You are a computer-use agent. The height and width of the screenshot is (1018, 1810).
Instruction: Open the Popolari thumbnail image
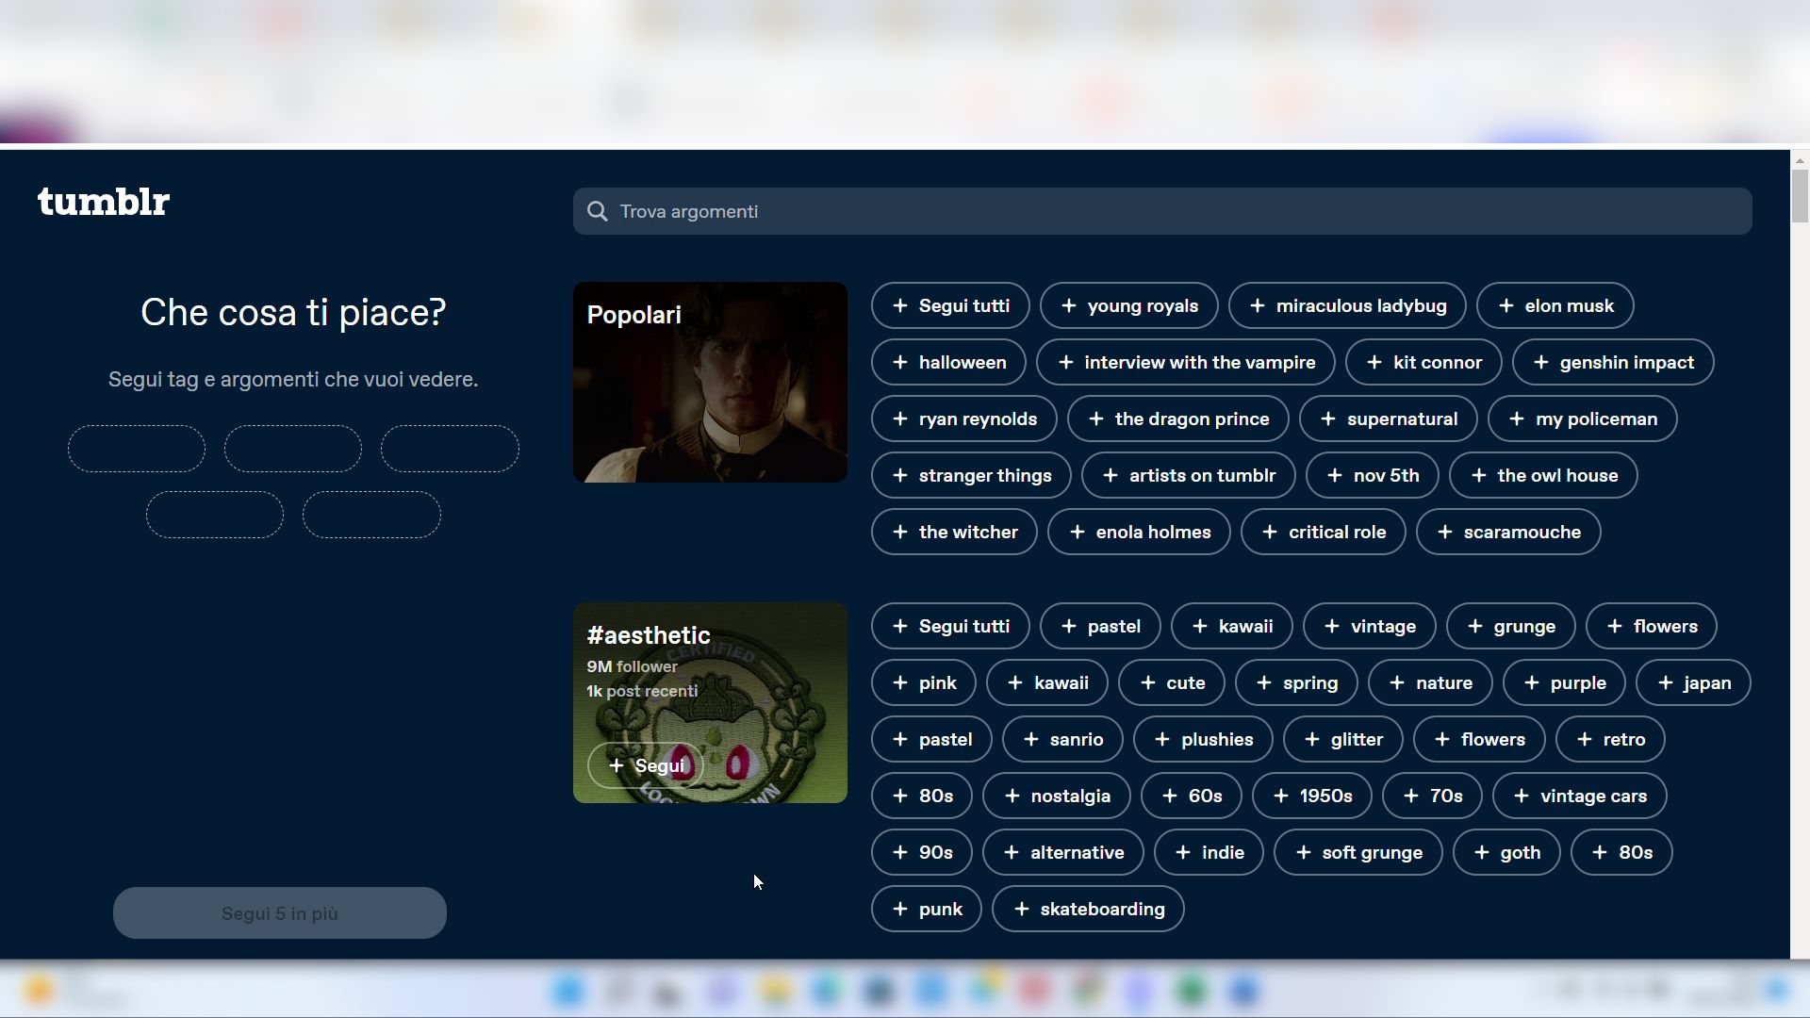(x=709, y=382)
